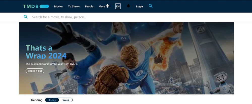Select the Today trending toggle
Viewport: 252px width, 104px height.
click(52, 100)
